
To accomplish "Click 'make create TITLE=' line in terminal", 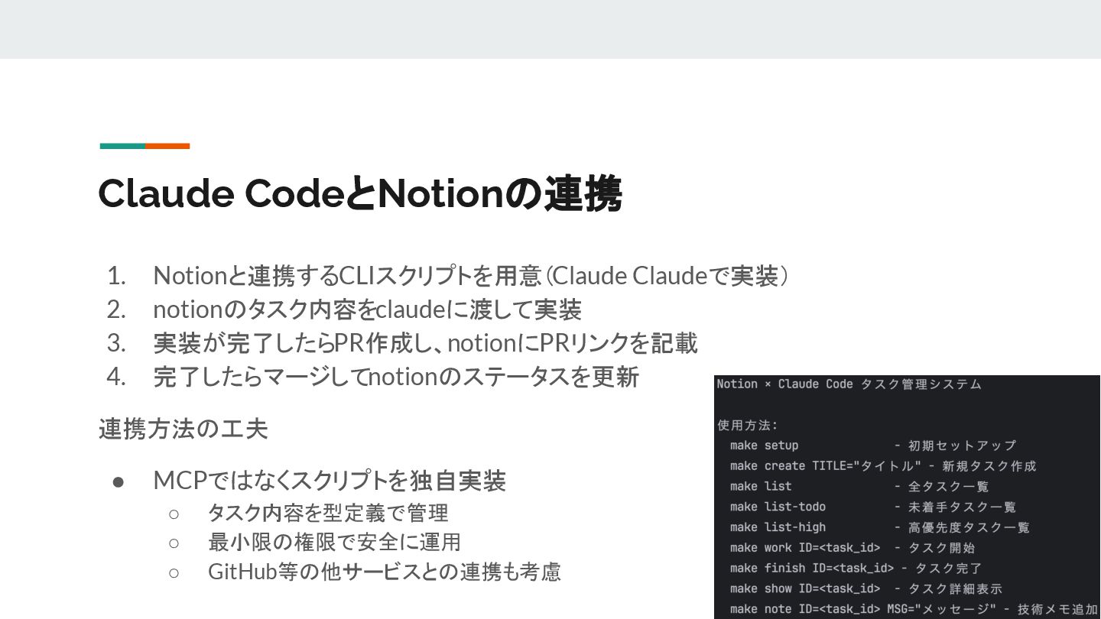I will (x=883, y=466).
